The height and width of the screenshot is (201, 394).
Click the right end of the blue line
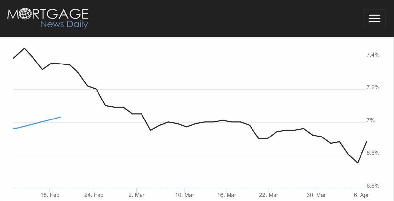(60, 117)
